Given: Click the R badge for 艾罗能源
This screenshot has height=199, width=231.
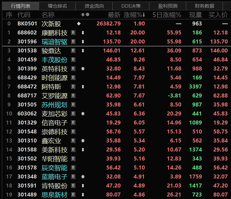Looking at the screenshot, I should pos(73,95).
